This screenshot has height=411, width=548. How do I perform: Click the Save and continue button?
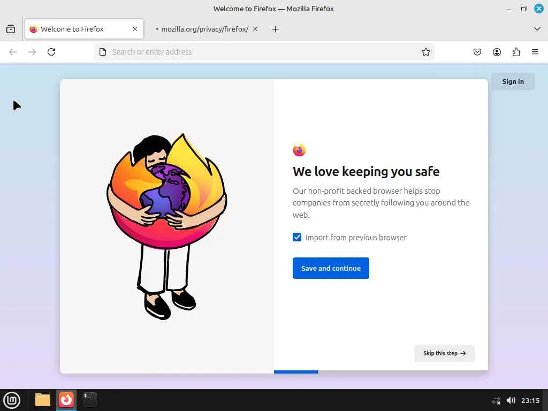[x=331, y=268]
